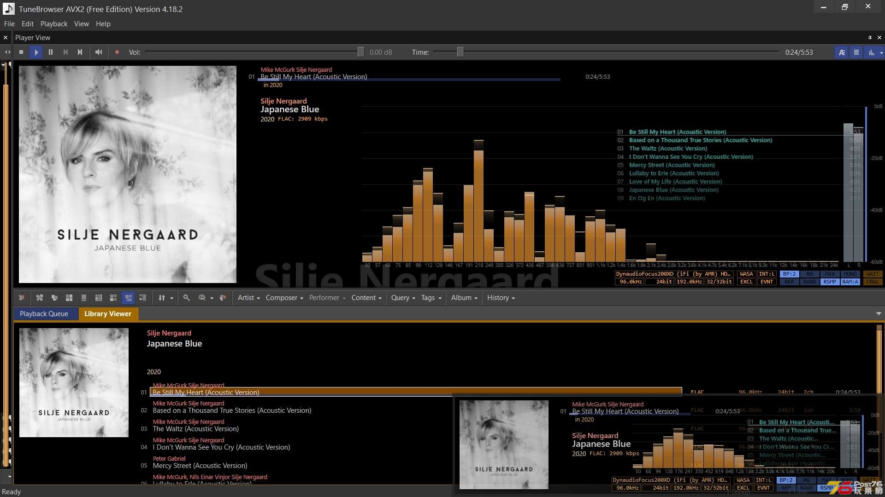The image size is (885, 497).
Task: Open the Playback menu
Action: coord(54,24)
